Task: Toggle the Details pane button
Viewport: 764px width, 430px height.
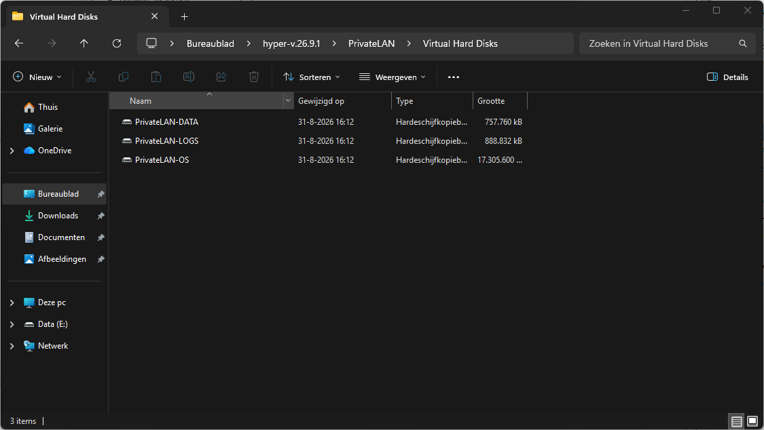Action: 727,77
